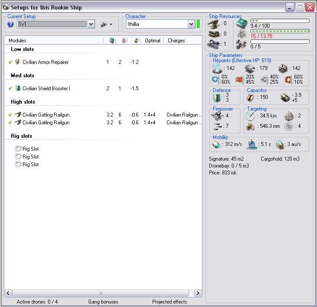The image size is (317, 307).
Task: Click the warp speed icon
Action: 280,145
